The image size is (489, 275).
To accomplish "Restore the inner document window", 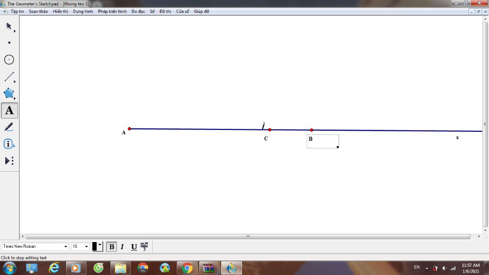I will [x=478, y=11].
